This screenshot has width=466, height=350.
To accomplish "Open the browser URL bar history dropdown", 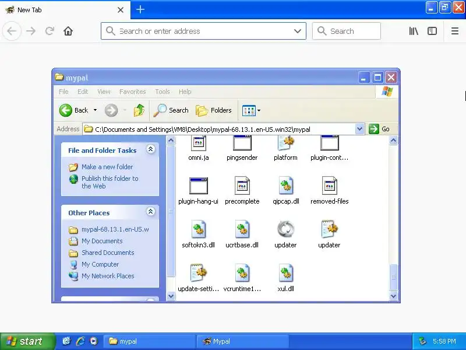I will (x=297, y=31).
